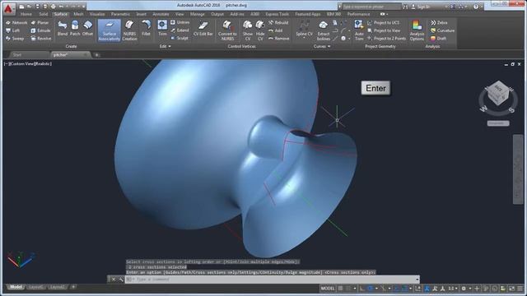Click the Sculpt tool
The image size is (527, 296).
[180, 39]
